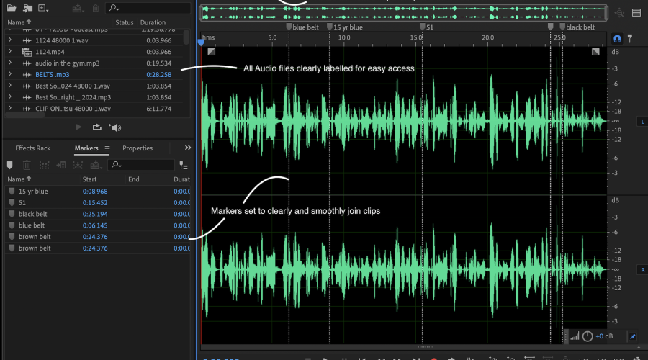Click the add cue marker icon
This screenshot has width=648, height=360.
pos(10,165)
